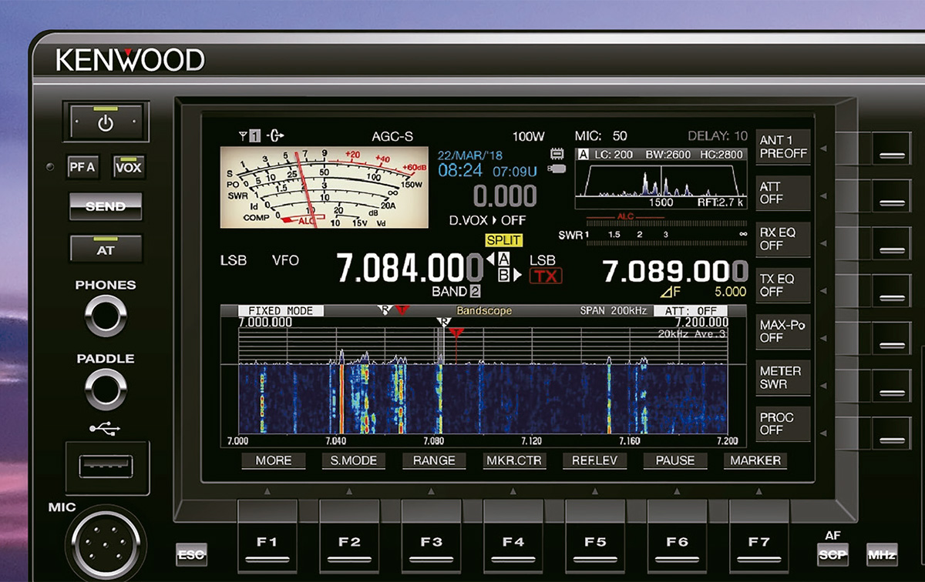The height and width of the screenshot is (582, 925).
Task: Tap the delta F symbol
Action: 670,292
